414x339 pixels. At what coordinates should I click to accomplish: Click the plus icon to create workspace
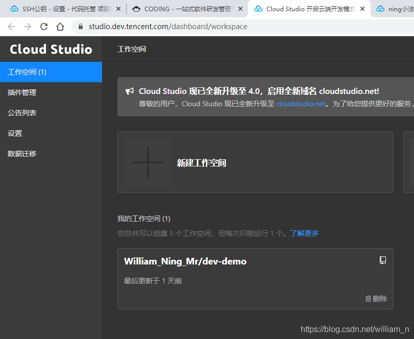pyautogui.click(x=148, y=162)
